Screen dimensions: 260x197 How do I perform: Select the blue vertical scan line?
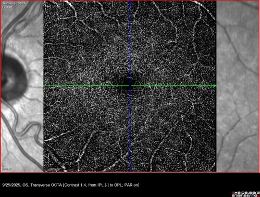130,86
